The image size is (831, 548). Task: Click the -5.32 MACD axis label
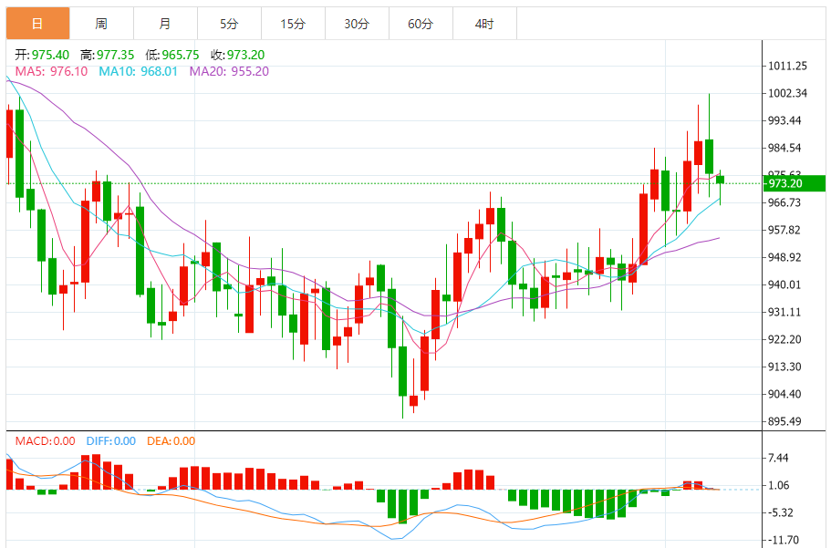click(781, 513)
